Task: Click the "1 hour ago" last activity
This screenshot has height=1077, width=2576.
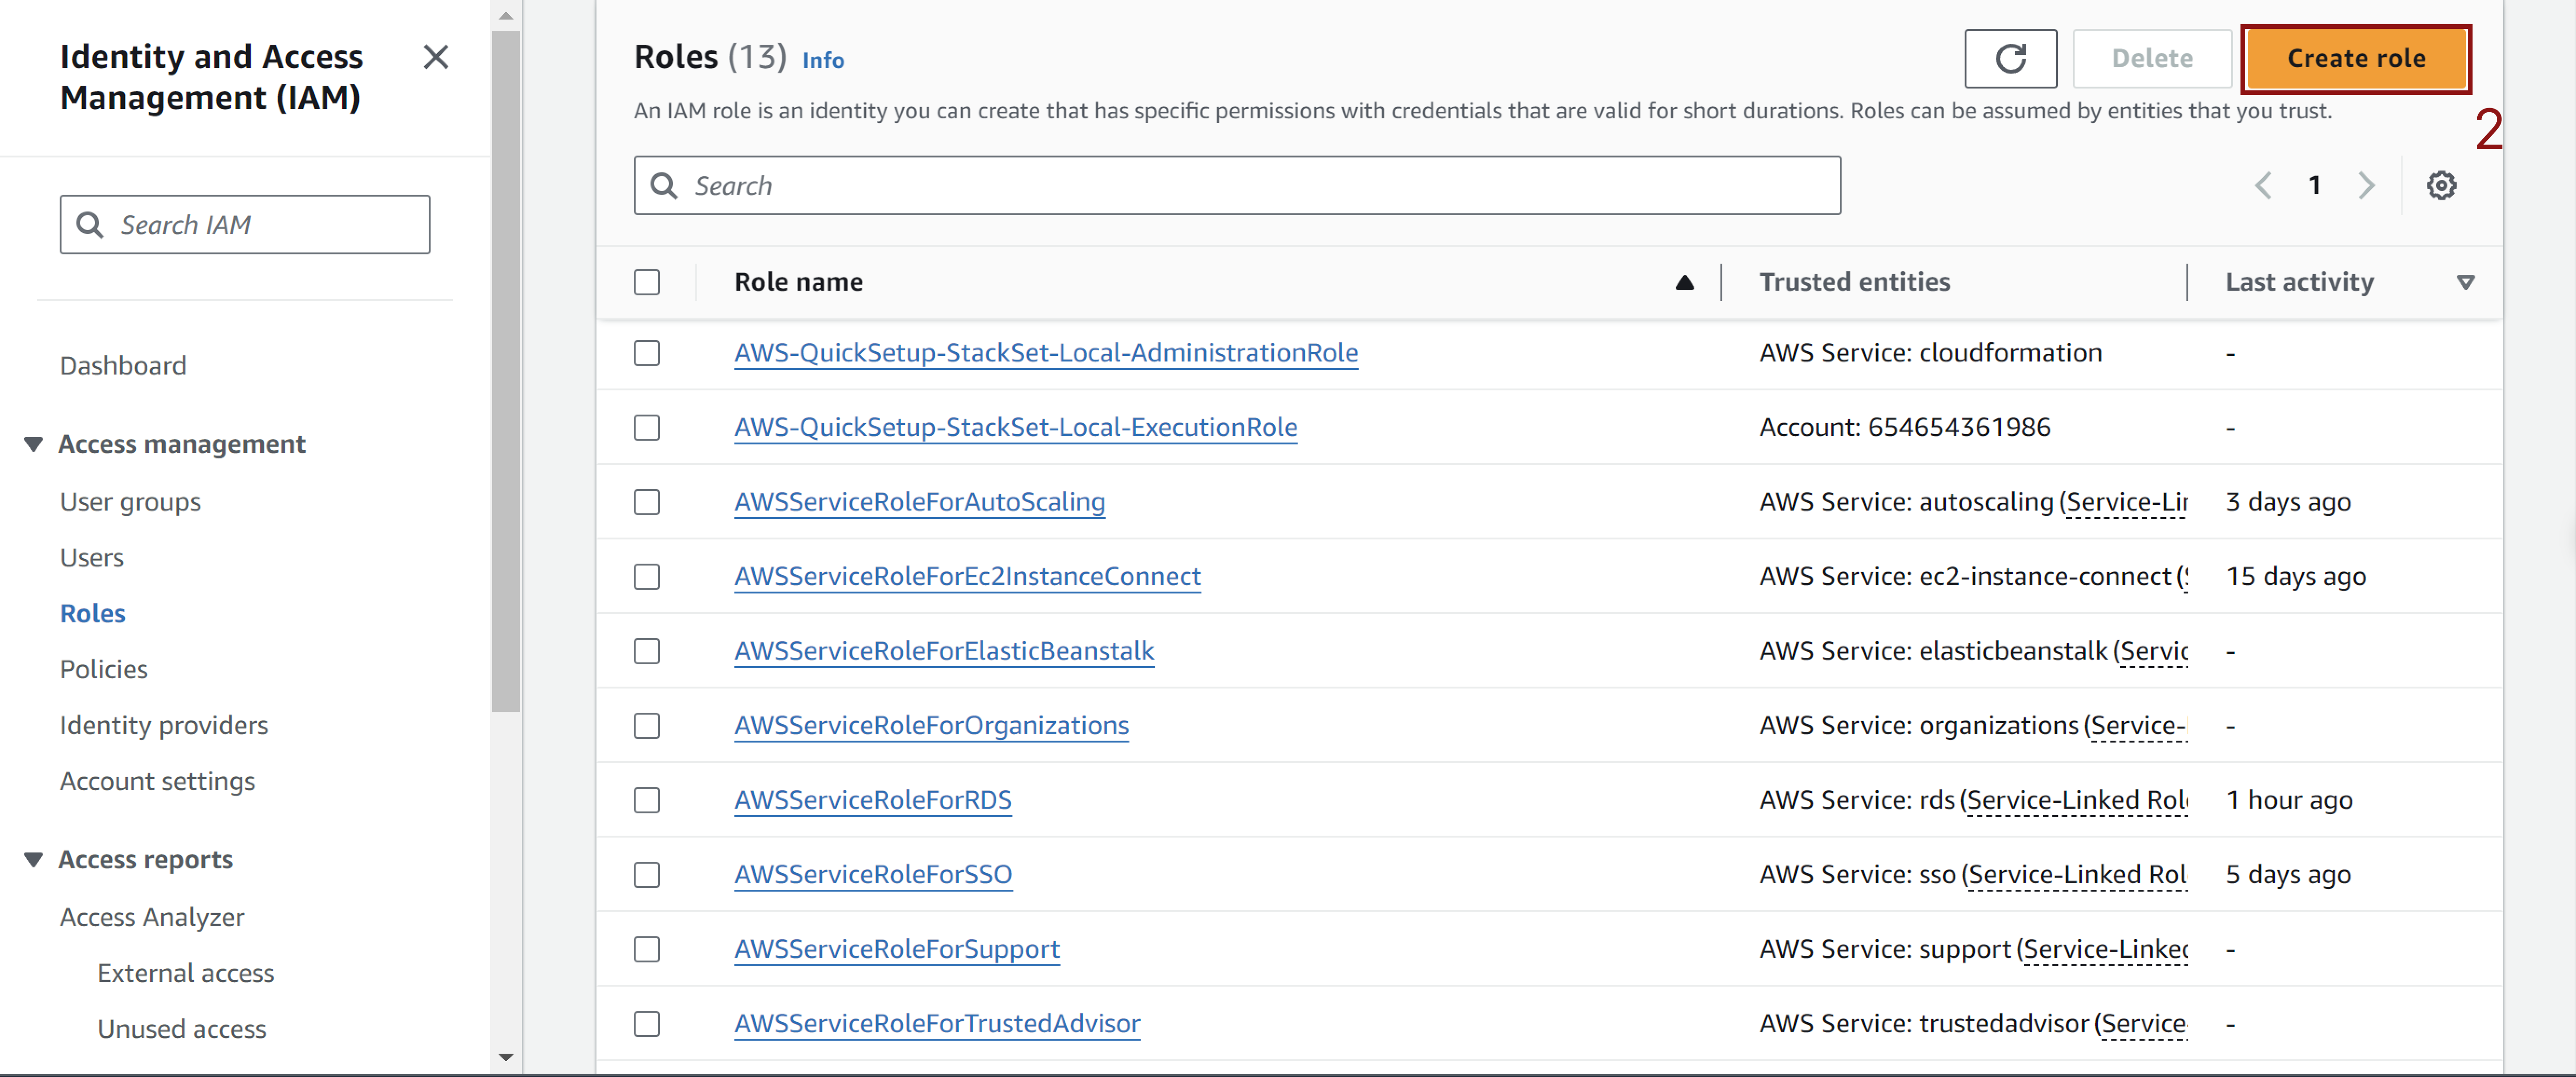Action: pos(2289,801)
